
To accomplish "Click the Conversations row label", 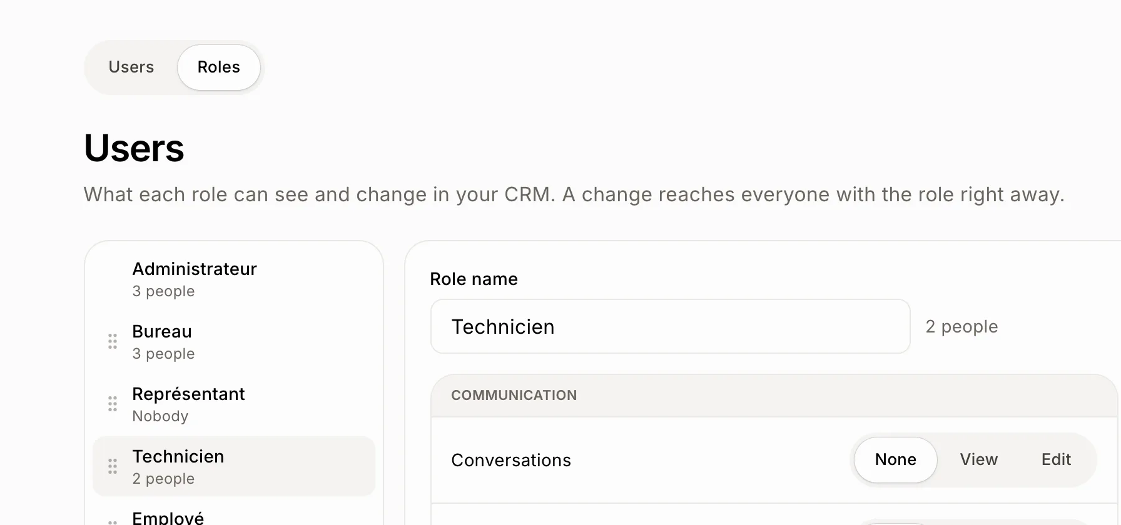I will click(511, 460).
